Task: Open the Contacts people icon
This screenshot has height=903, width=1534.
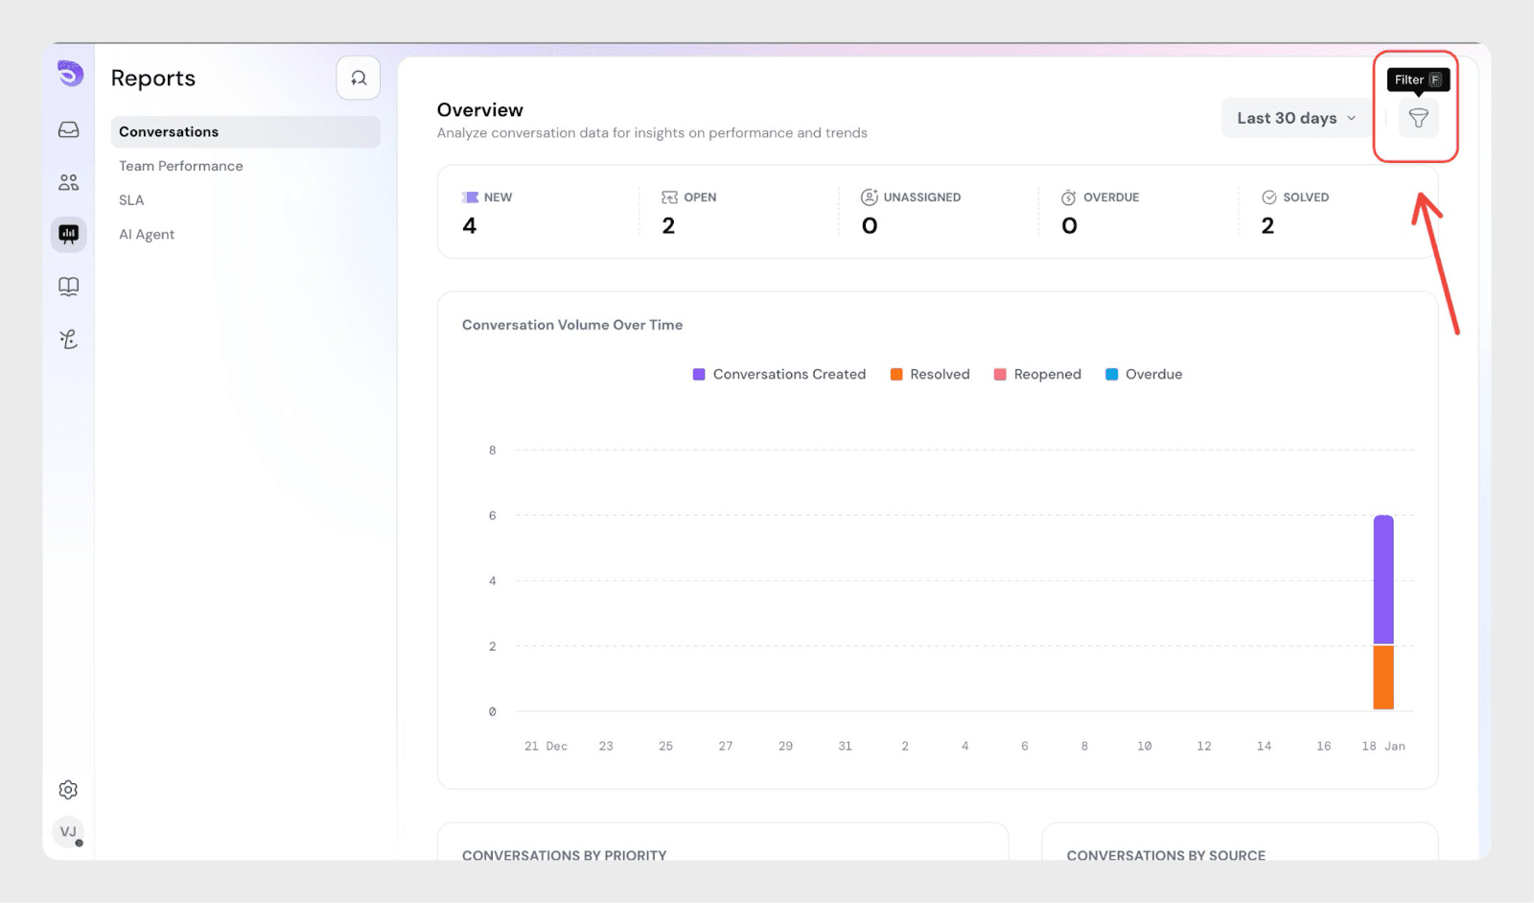Action: (69, 182)
